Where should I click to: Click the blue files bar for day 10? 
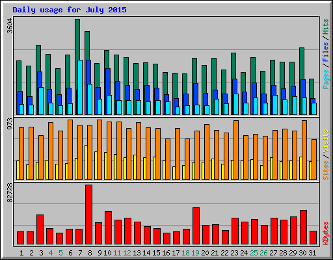(x=108, y=82)
